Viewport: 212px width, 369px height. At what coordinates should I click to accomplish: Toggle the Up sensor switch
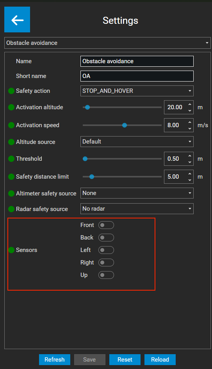pos(106,275)
